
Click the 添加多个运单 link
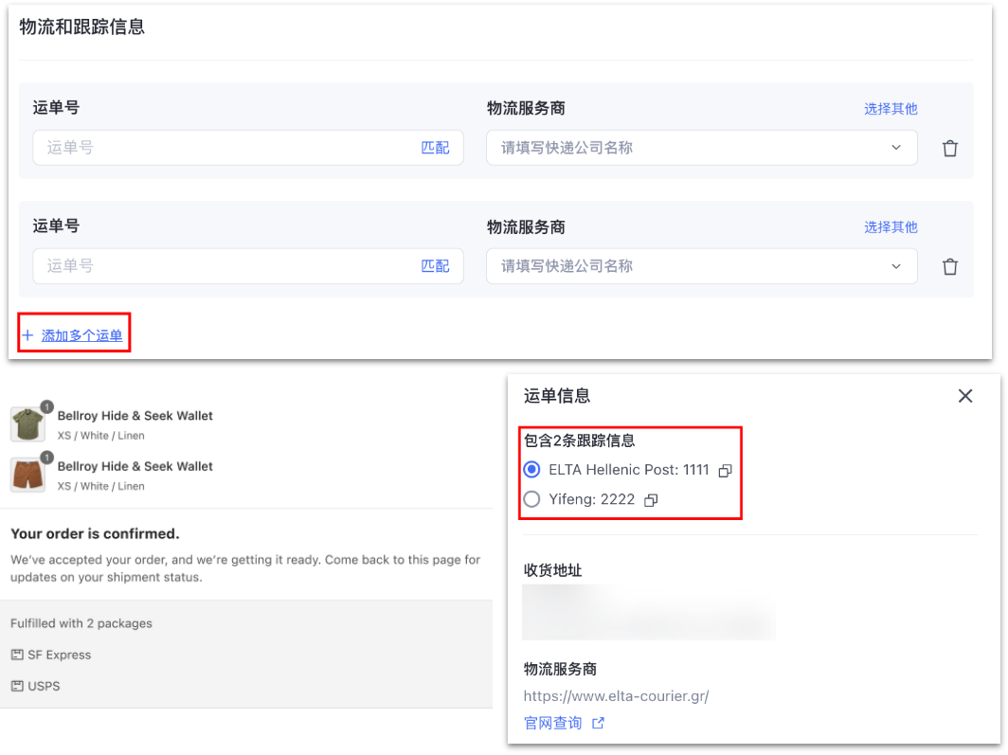tap(81, 335)
